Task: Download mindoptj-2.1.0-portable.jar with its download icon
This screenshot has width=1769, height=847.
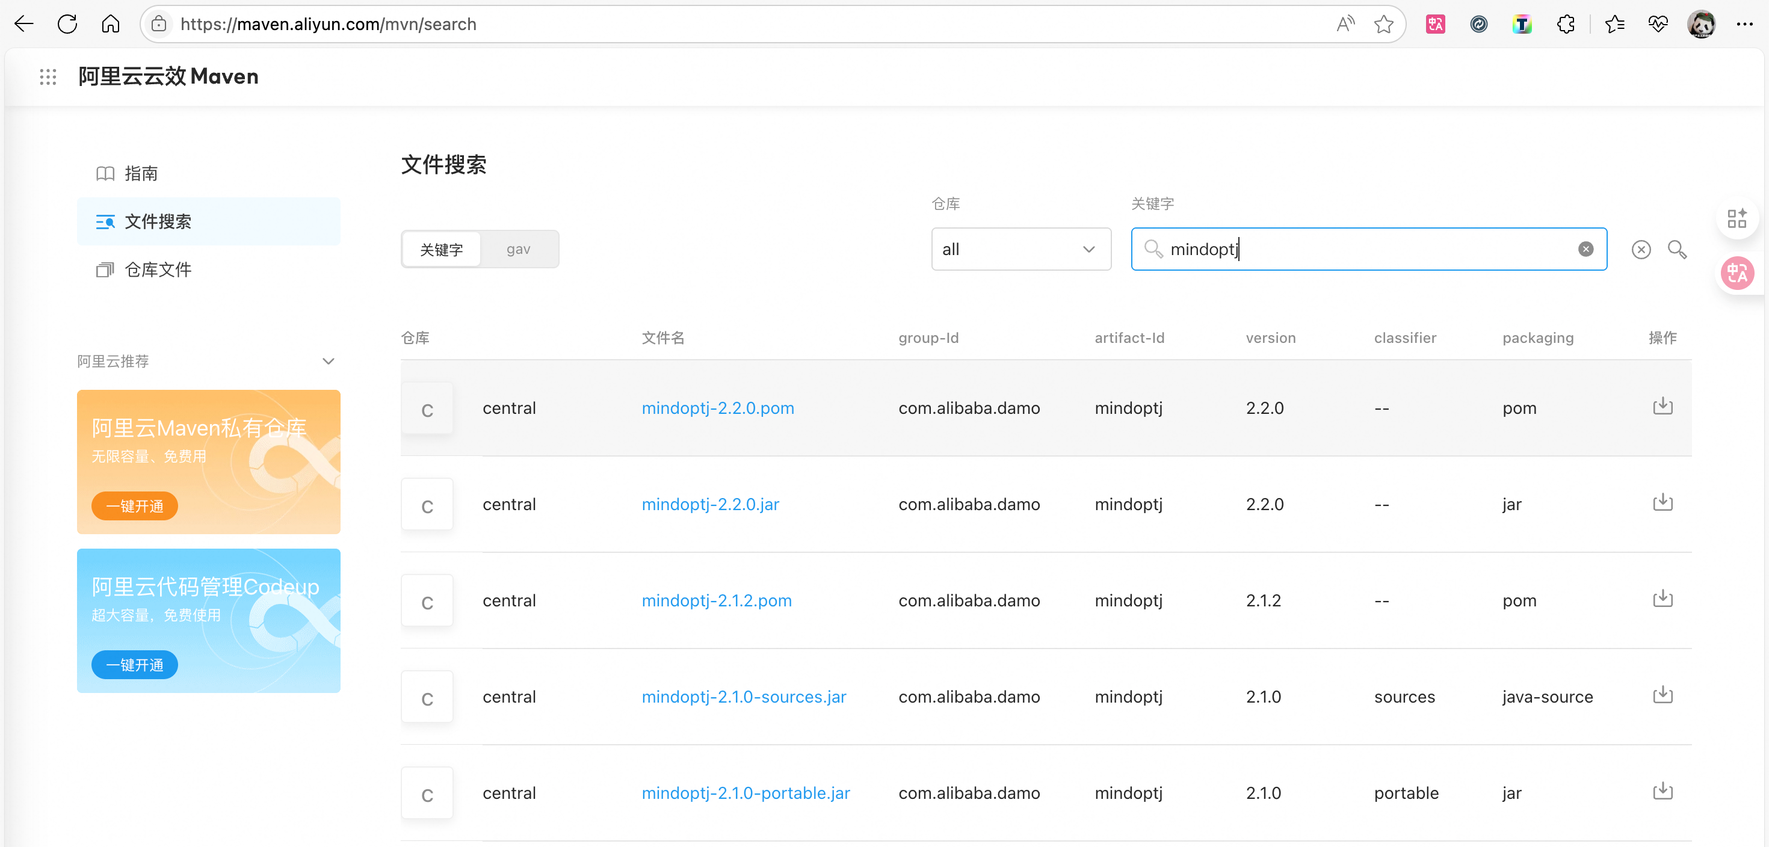Action: 1662,790
